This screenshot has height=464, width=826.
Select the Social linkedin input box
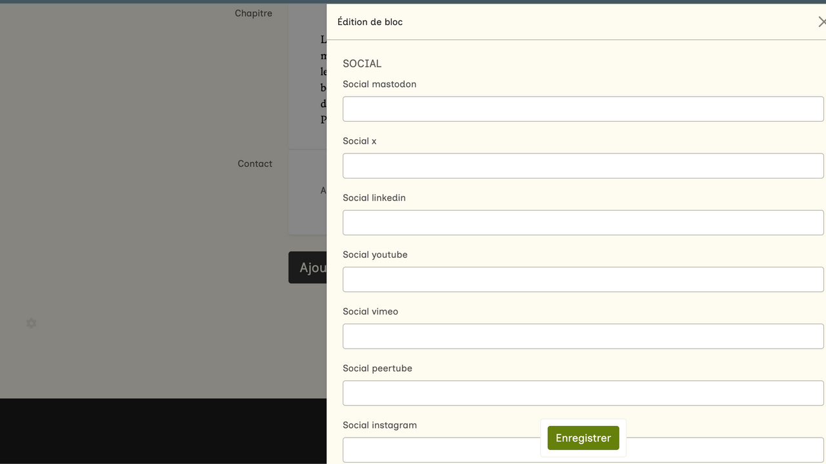coord(583,222)
